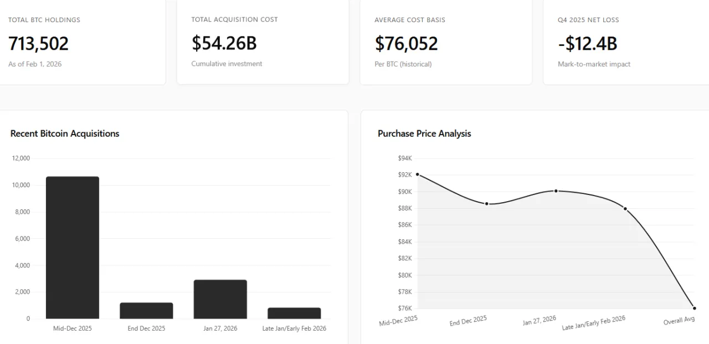Click the $76,052 average cost basis value
The image size is (709, 344).
tap(406, 44)
